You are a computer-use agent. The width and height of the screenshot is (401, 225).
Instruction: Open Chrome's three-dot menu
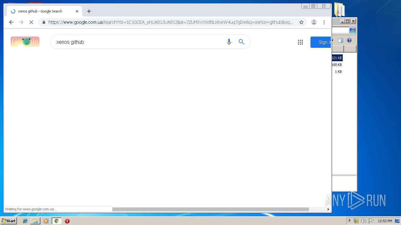coord(324,22)
